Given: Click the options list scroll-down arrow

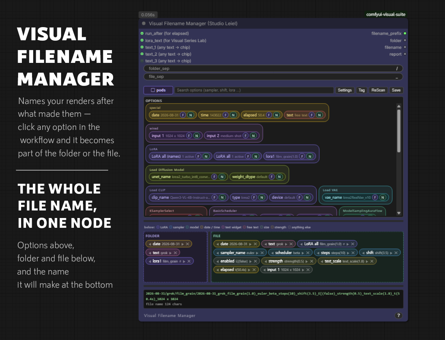Looking at the screenshot, I should (x=399, y=213).
